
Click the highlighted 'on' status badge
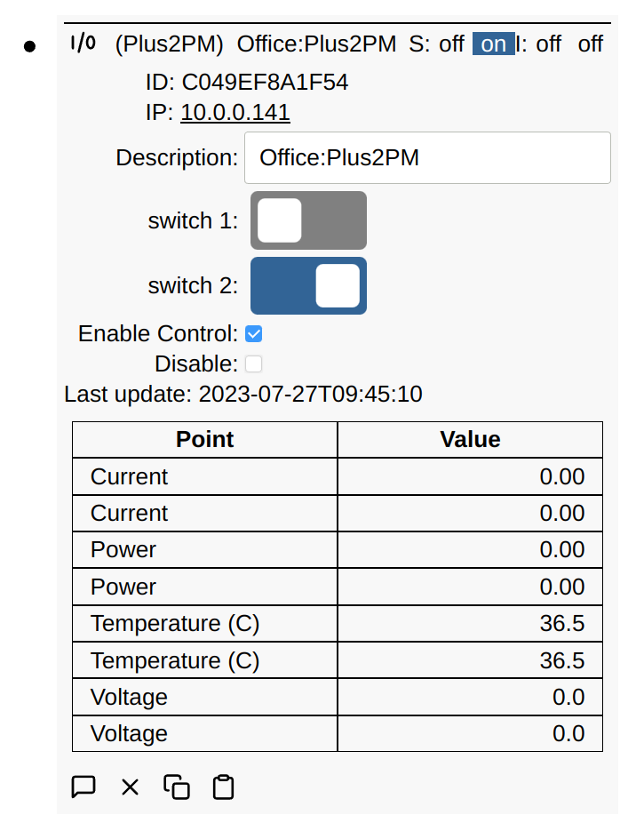[x=493, y=44]
